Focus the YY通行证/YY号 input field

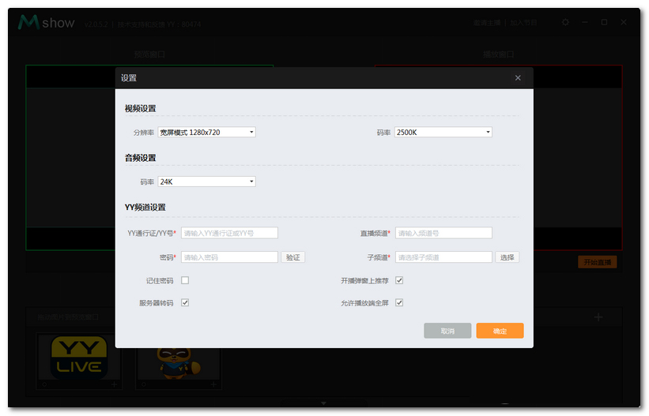click(229, 233)
